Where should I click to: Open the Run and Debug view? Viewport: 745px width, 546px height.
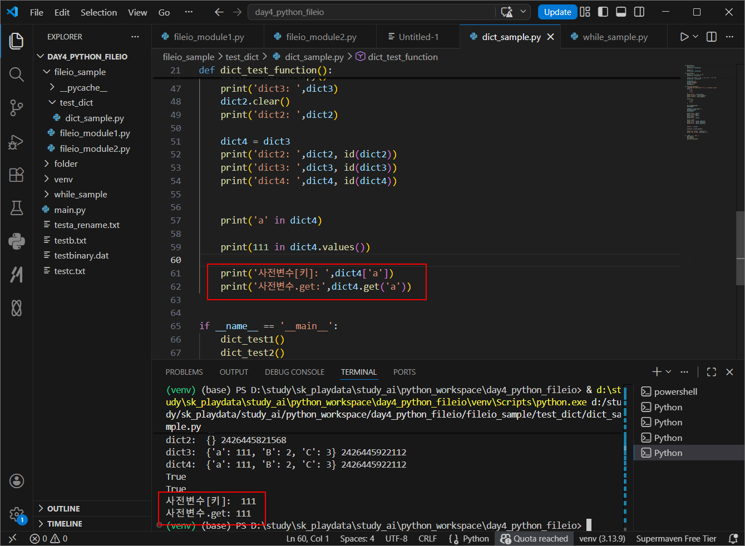click(x=17, y=141)
